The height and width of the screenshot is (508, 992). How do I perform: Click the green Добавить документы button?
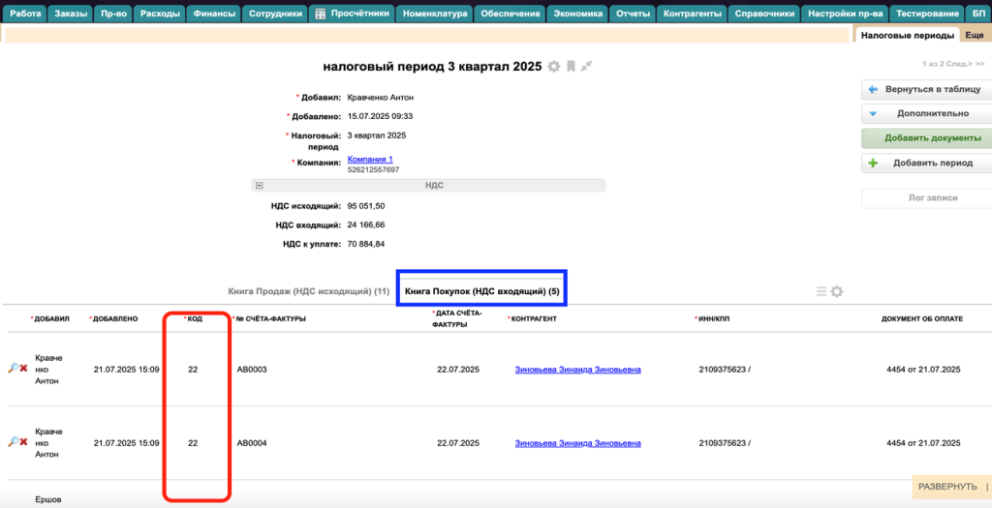(926, 138)
